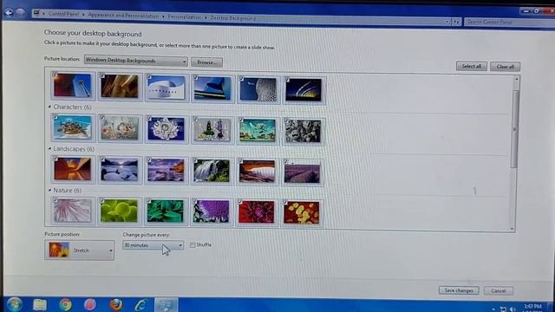Toggle checkbox on the turtle ship character wallpaper
This screenshot has height=312, width=555.
55,117
